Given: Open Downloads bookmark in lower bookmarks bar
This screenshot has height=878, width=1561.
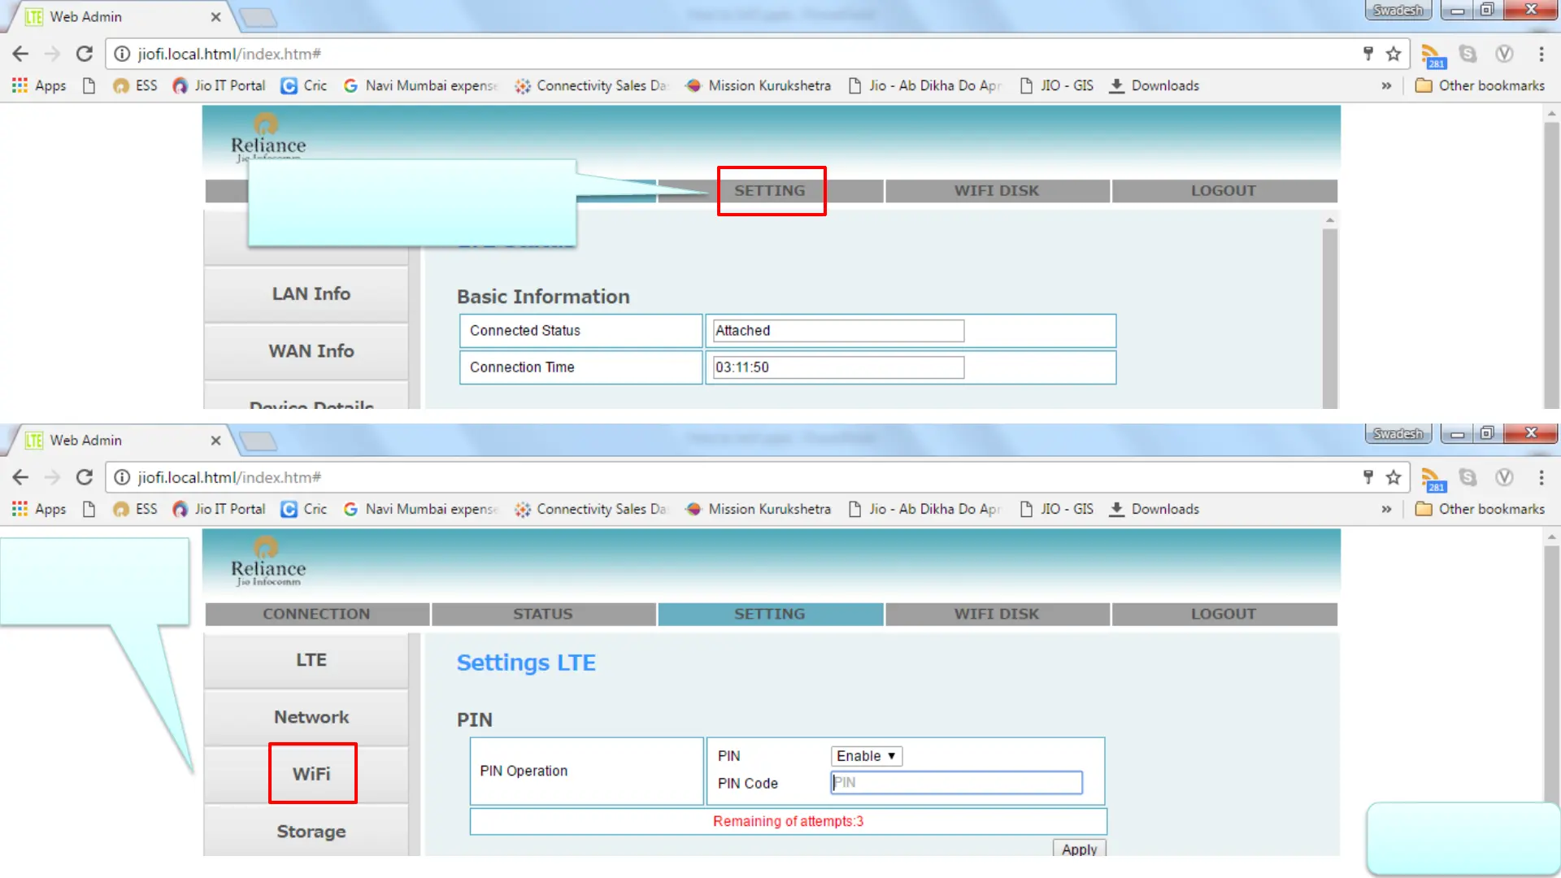Looking at the screenshot, I should coord(1154,509).
